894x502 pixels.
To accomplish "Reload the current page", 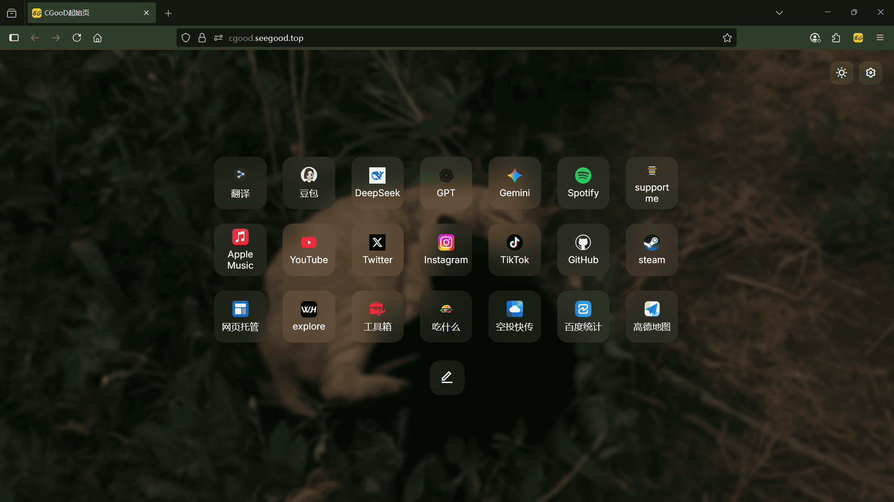I will [x=77, y=38].
